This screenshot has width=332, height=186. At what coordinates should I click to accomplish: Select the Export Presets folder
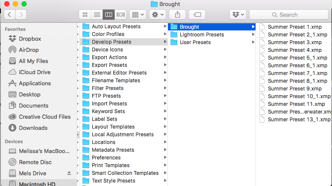[109, 65]
